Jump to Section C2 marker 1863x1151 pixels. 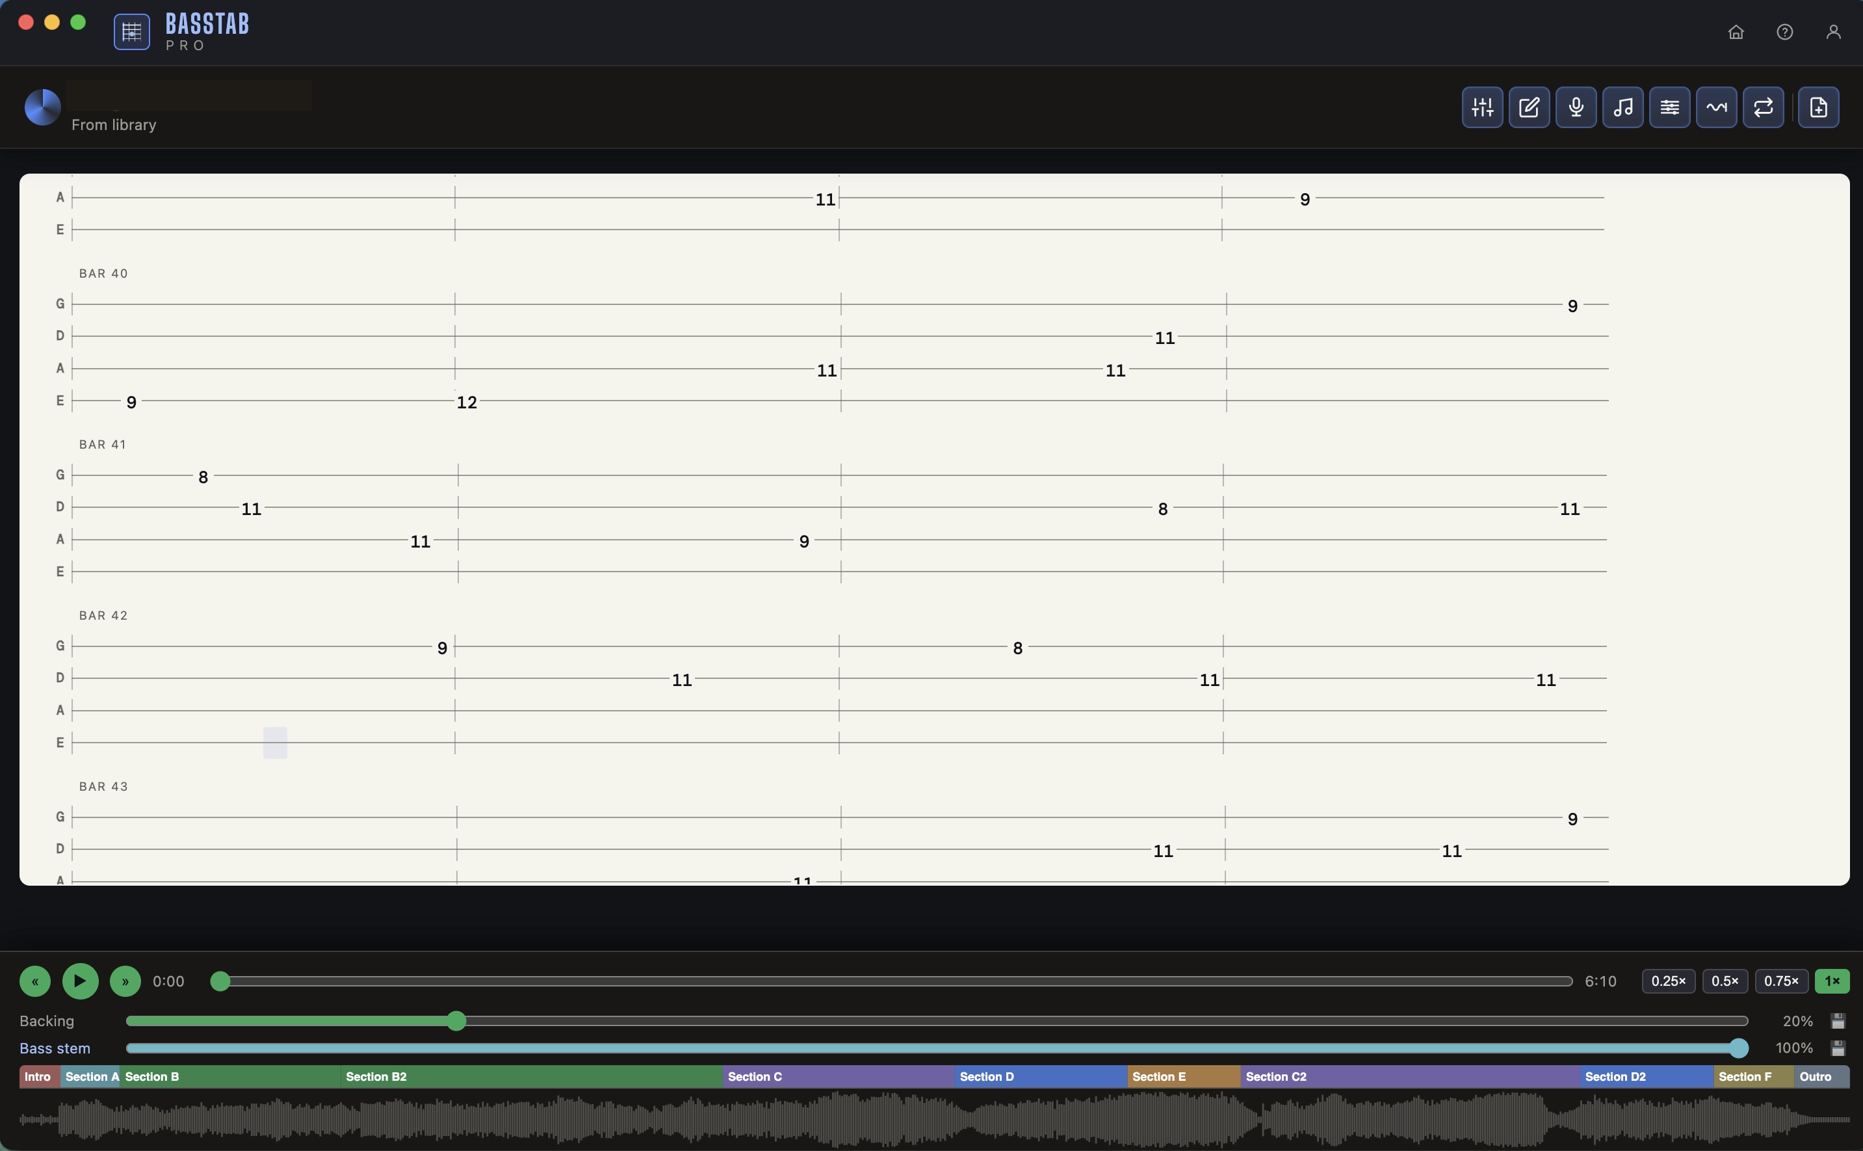click(1411, 1076)
